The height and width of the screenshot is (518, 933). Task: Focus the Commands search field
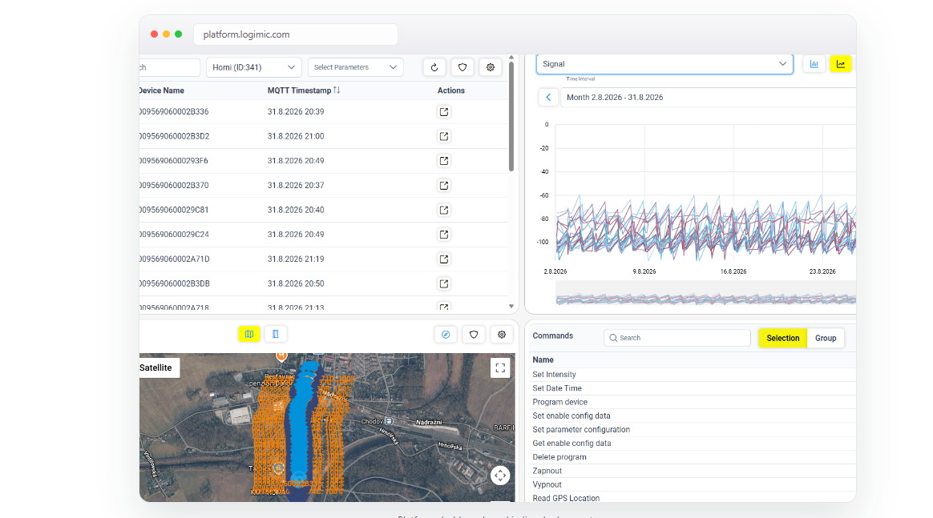click(677, 338)
